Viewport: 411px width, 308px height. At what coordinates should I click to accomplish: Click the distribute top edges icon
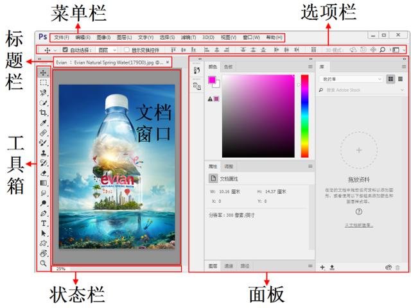[x=243, y=49]
